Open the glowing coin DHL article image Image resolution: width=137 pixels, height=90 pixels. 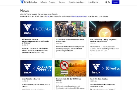point(105,29)
